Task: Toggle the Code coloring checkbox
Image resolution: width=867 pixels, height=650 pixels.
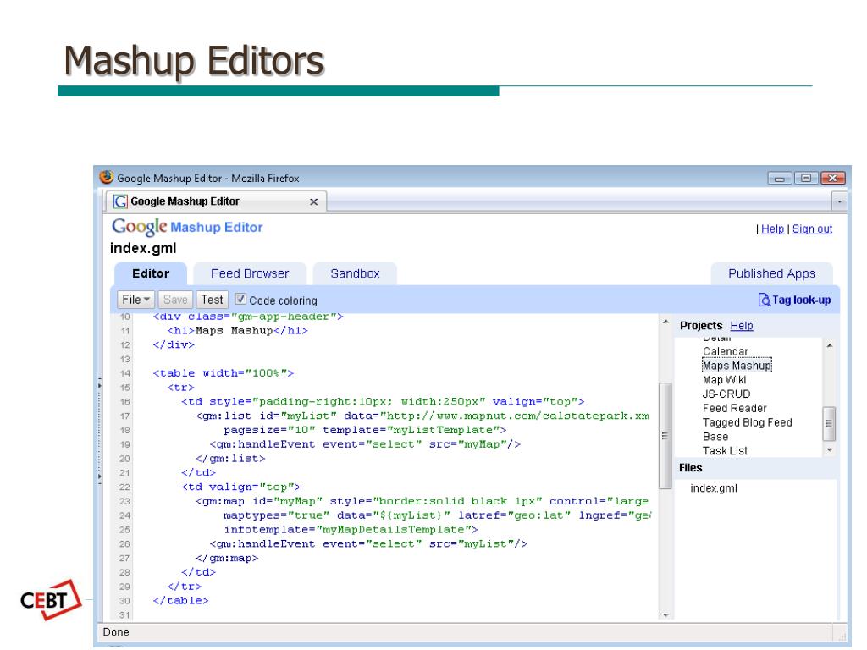Action: coord(240,299)
